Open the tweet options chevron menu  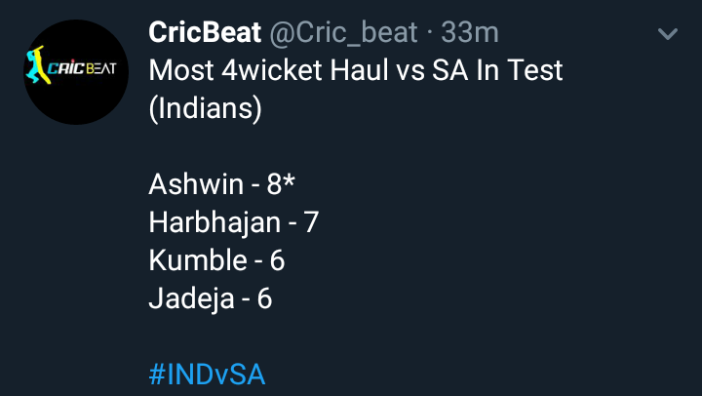tap(668, 33)
